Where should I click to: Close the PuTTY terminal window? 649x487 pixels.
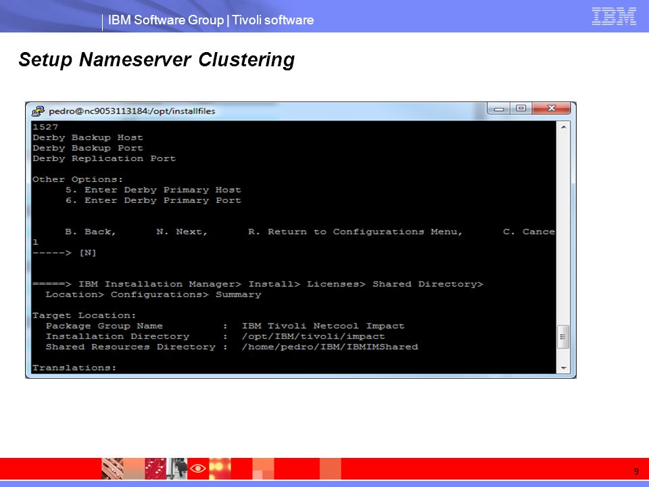pyautogui.click(x=552, y=108)
